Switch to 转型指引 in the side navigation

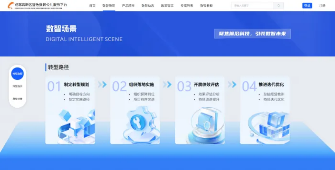pyautogui.click(x=17, y=86)
